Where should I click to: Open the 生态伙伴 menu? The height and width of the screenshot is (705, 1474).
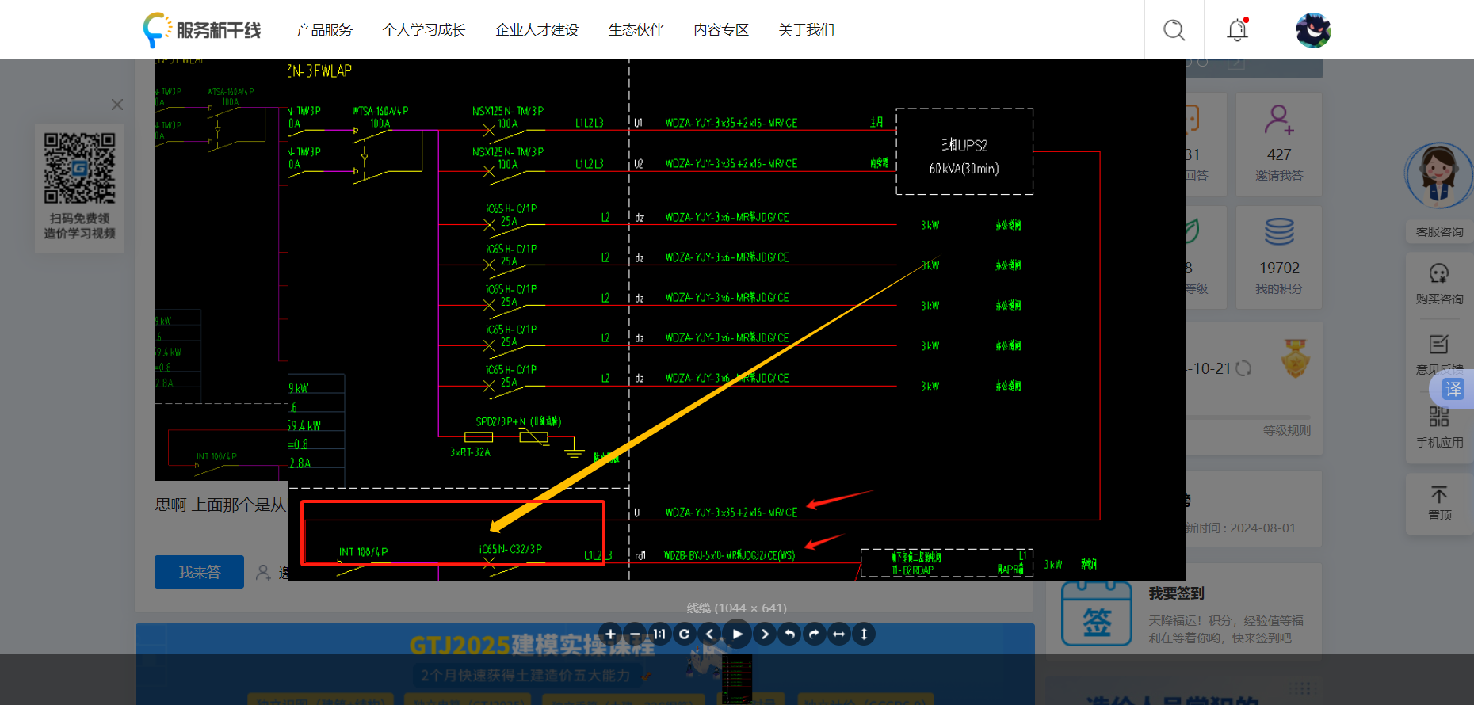pyautogui.click(x=636, y=30)
